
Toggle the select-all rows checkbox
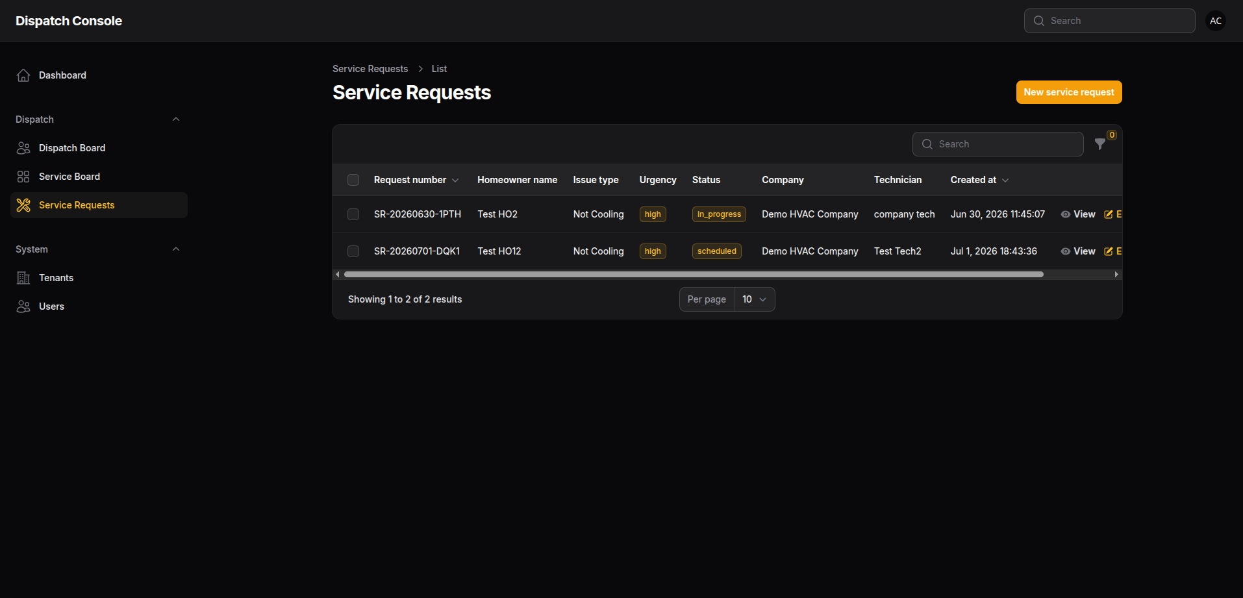pyautogui.click(x=353, y=180)
